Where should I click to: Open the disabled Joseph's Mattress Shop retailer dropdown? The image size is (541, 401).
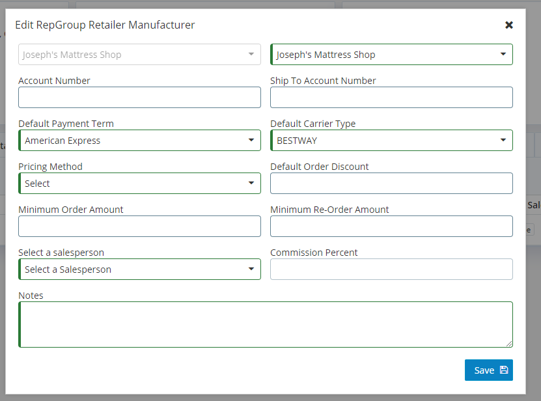(139, 55)
